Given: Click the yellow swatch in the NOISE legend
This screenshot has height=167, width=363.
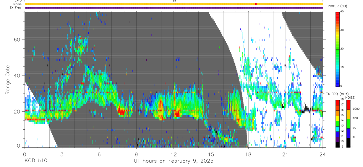Looking at the screenshot, I should pyautogui.click(x=348, y=114).
